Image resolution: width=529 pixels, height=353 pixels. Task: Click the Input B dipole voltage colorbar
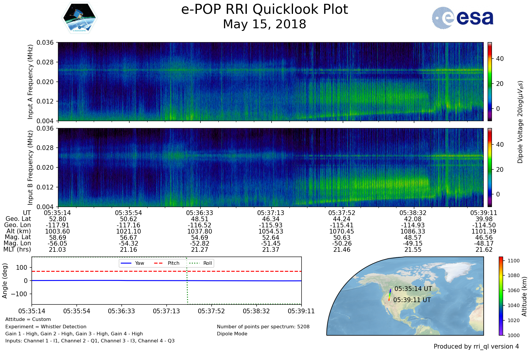490,167
